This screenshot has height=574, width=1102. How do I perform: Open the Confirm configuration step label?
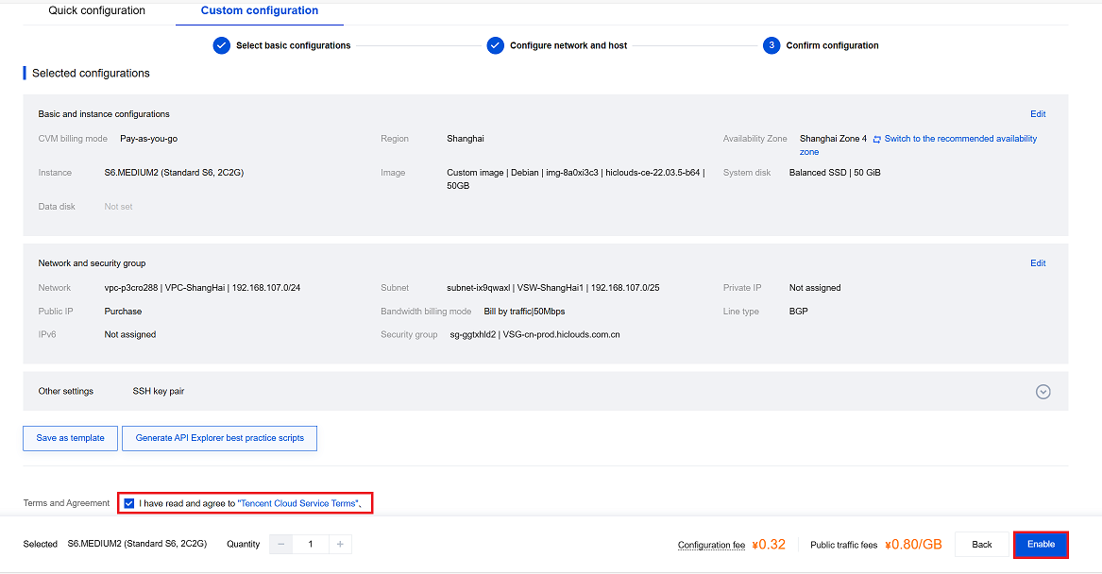point(832,45)
